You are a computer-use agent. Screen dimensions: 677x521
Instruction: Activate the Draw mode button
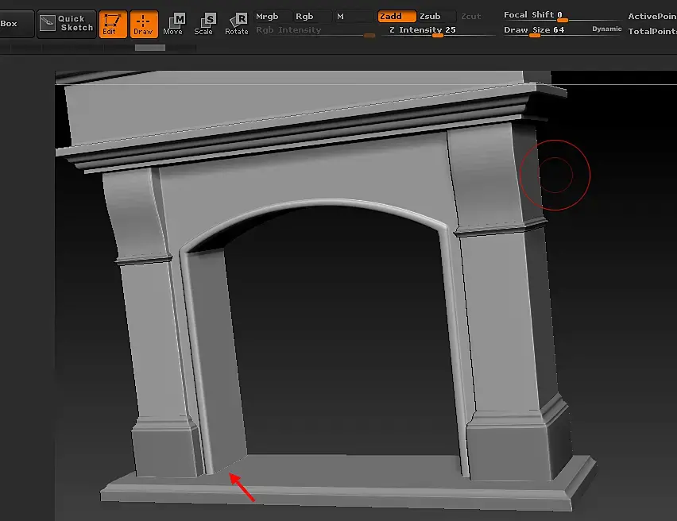(x=143, y=24)
